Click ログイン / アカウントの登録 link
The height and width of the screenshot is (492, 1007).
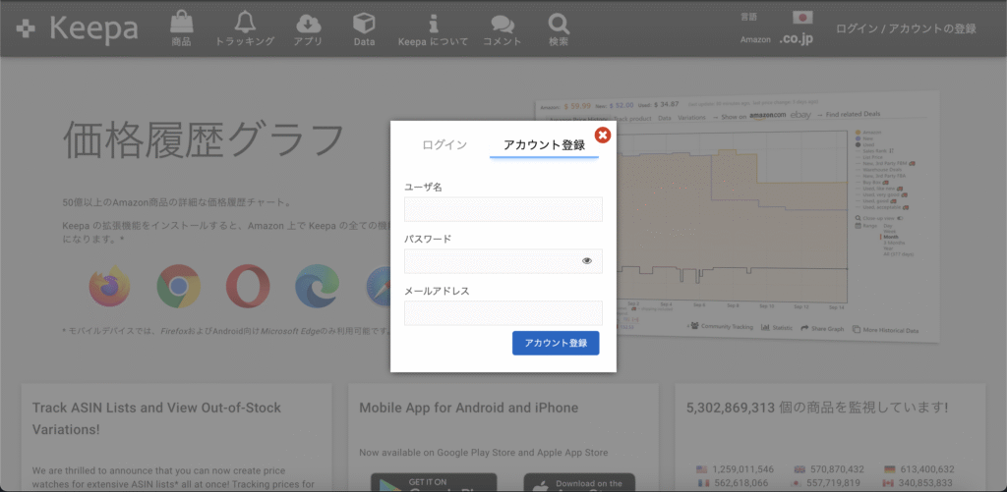[x=906, y=28]
